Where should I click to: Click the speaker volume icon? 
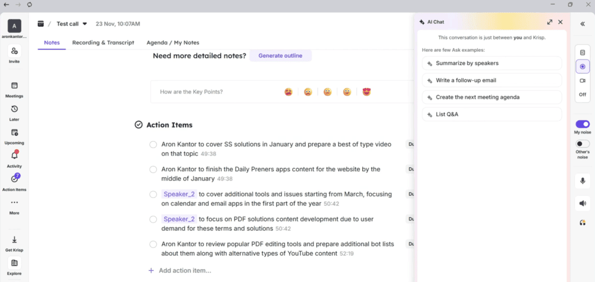click(x=582, y=203)
